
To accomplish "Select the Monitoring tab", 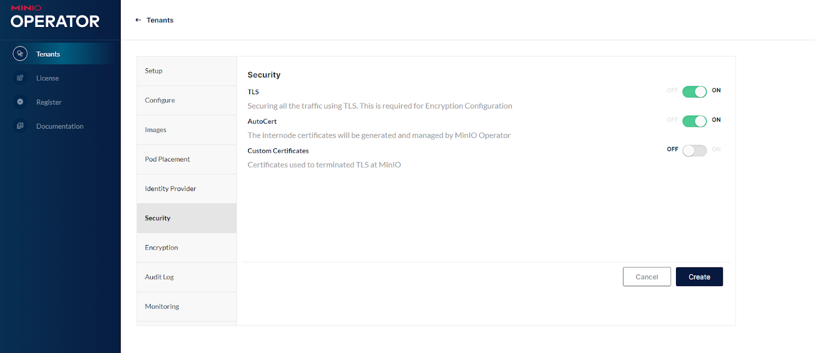I will click(186, 306).
